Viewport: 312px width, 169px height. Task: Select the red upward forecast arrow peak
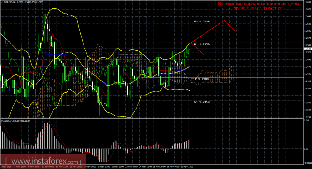[225, 20]
